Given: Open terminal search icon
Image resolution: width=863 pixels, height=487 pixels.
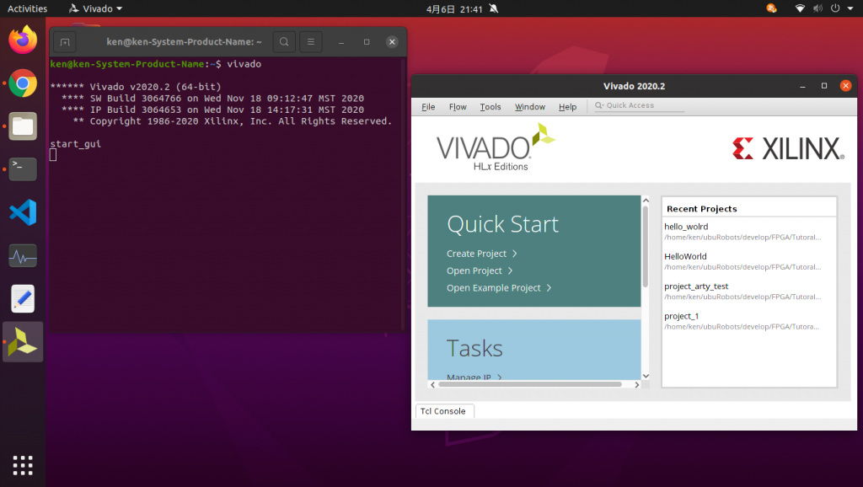Looking at the screenshot, I should point(284,42).
